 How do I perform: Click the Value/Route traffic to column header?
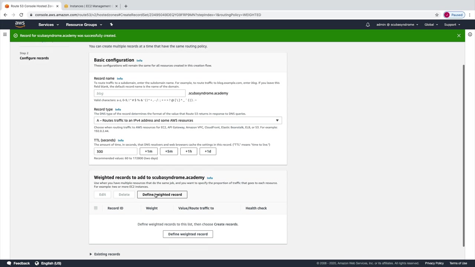[196, 208]
